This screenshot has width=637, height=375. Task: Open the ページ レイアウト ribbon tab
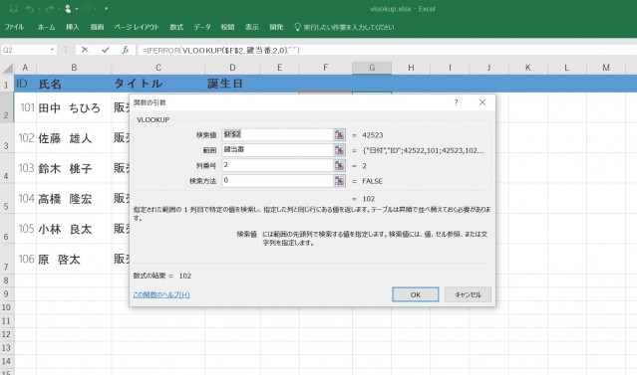click(137, 27)
